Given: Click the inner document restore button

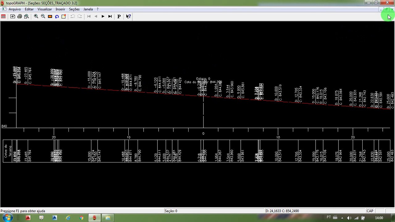Looking at the screenshot, I should [386, 10].
